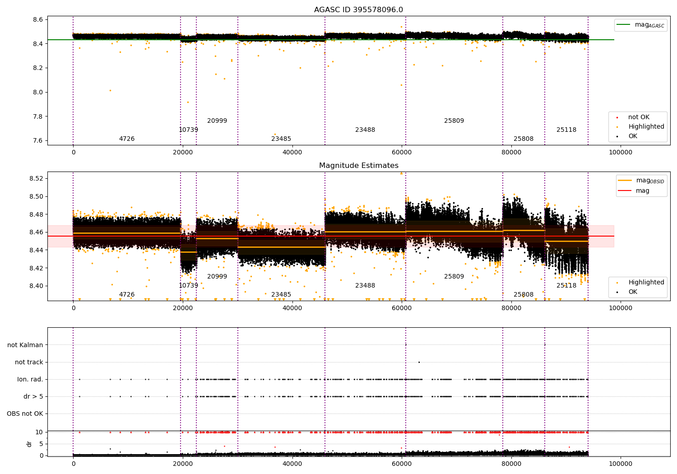Click the 100000 x-tick under the bottom panel

click(621, 464)
